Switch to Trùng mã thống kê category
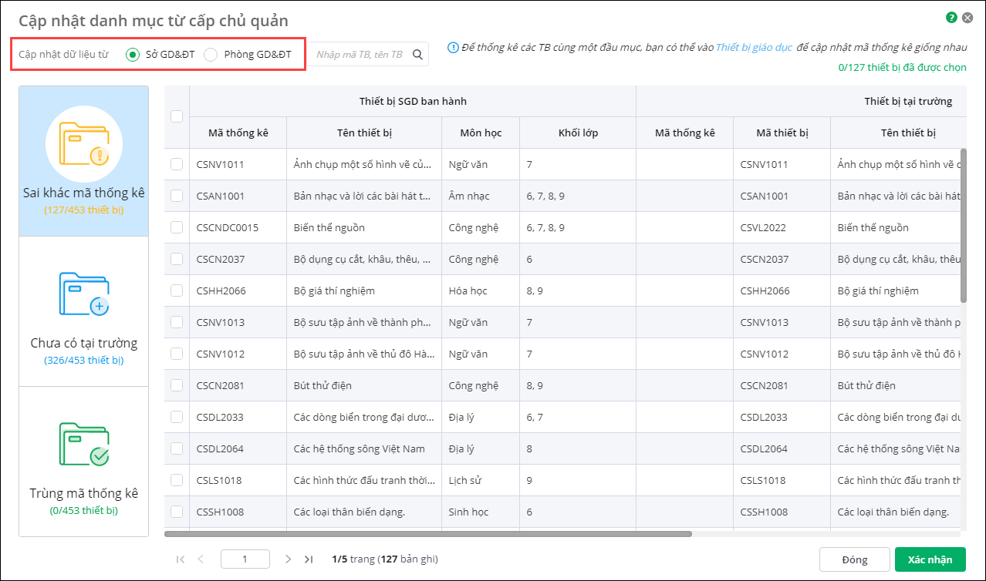Image resolution: width=986 pixels, height=581 pixels. coord(83,462)
